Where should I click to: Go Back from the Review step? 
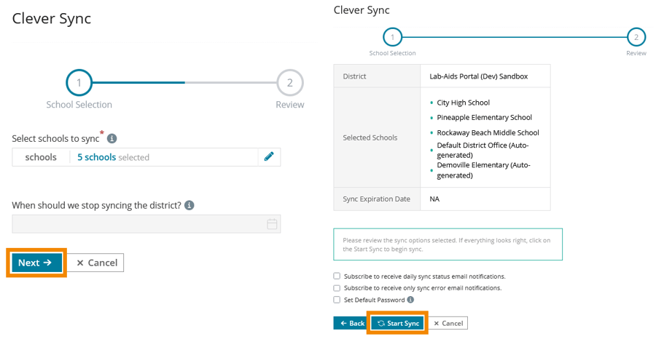tap(351, 323)
